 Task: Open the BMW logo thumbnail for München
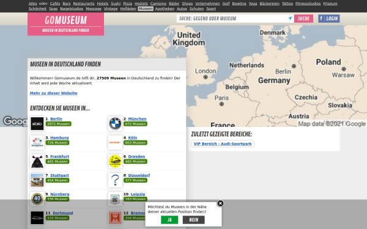[115, 123]
